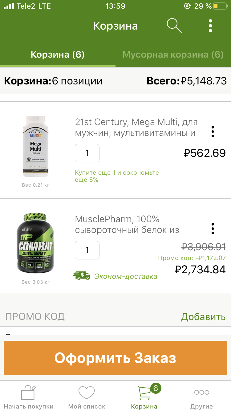Screen dimensions: 231x411
Task: Tap the Начать покупки bag icon
Action: (x=28, y=393)
